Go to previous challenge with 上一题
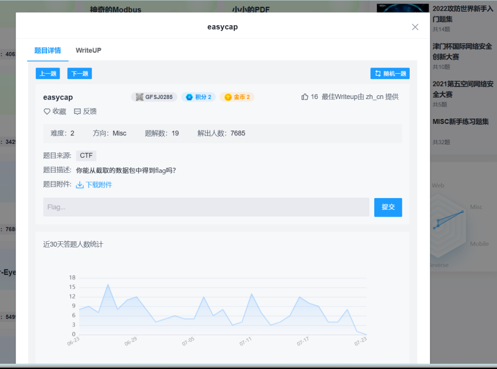Image resolution: width=497 pixels, height=369 pixels. click(x=48, y=74)
